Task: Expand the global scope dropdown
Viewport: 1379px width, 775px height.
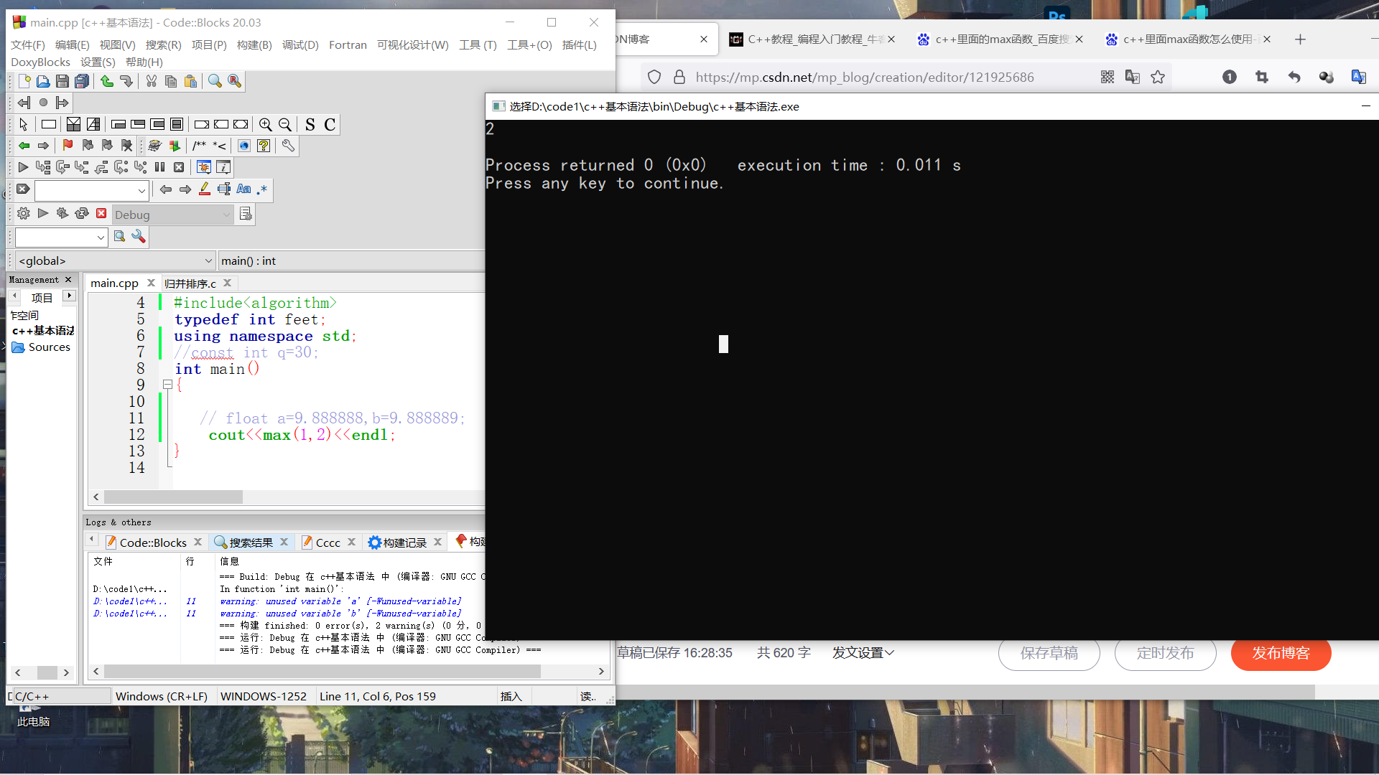Action: click(x=208, y=261)
